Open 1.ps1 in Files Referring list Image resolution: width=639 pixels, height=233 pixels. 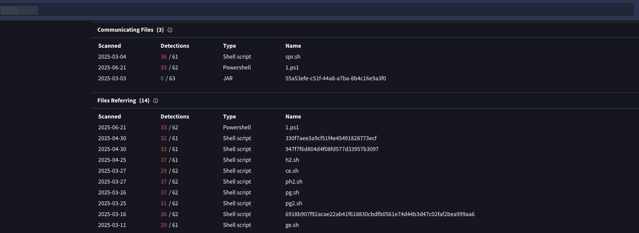pos(292,128)
